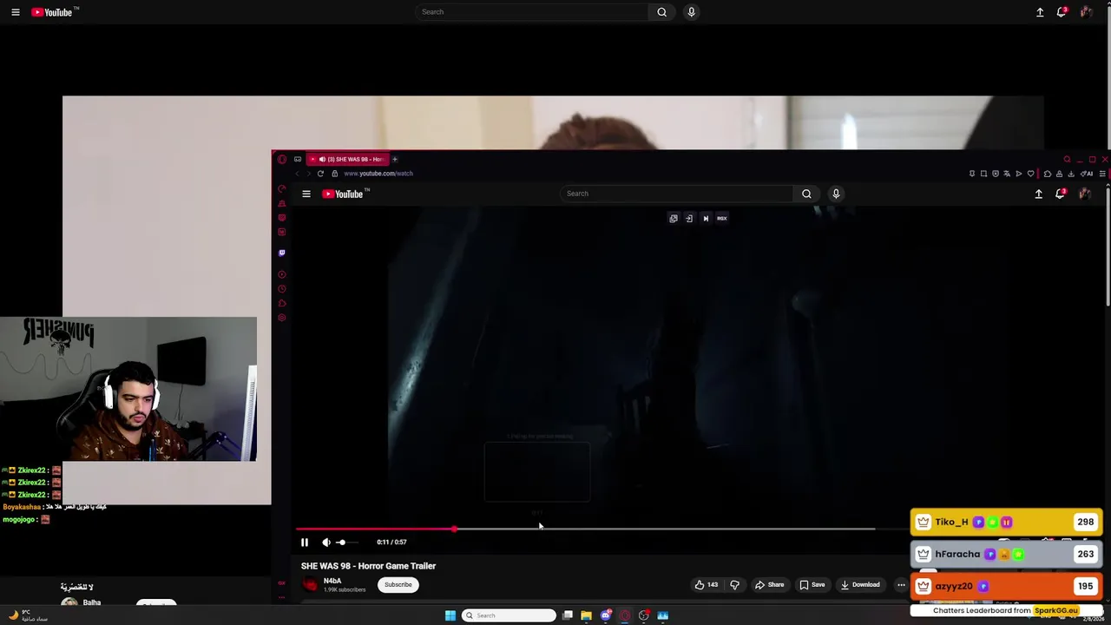Screen dimensions: 1111x625
Task: Open the inner YouTube hamburger guide menu
Action: [306, 194]
